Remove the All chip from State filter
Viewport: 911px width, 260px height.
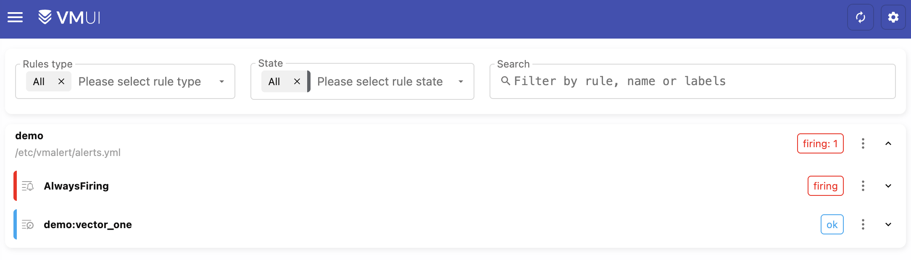pyautogui.click(x=297, y=81)
